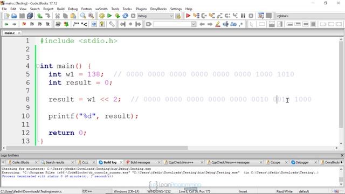Run the program with green play icon

109,16
